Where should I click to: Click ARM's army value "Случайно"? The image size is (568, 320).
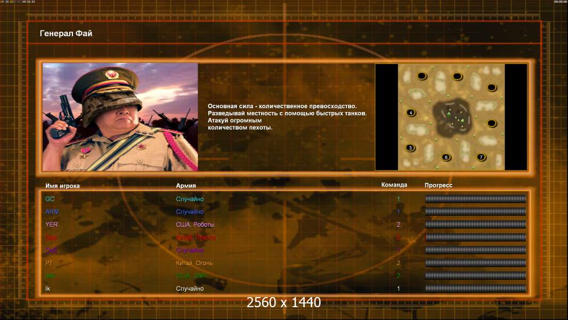coord(190,212)
